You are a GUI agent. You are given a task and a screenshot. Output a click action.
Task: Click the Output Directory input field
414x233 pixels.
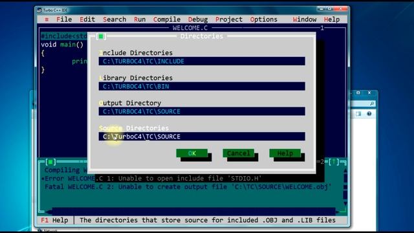point(202,111)
